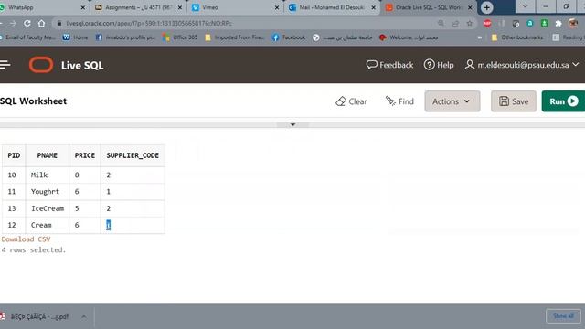
Task: Click the Oracle logo icon
Action: [x=41, y=65]
